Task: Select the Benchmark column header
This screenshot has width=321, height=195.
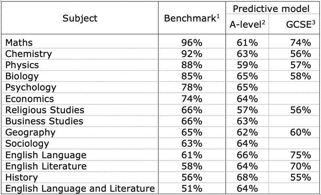Action: (x=192, y=18)
